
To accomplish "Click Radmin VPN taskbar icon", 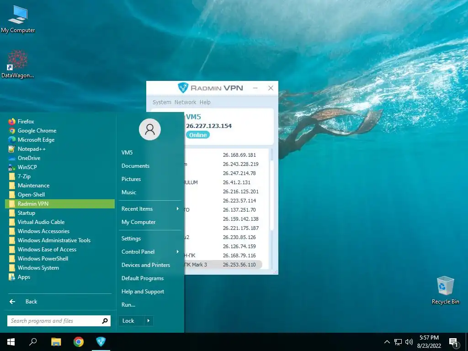I will point(101,342).
